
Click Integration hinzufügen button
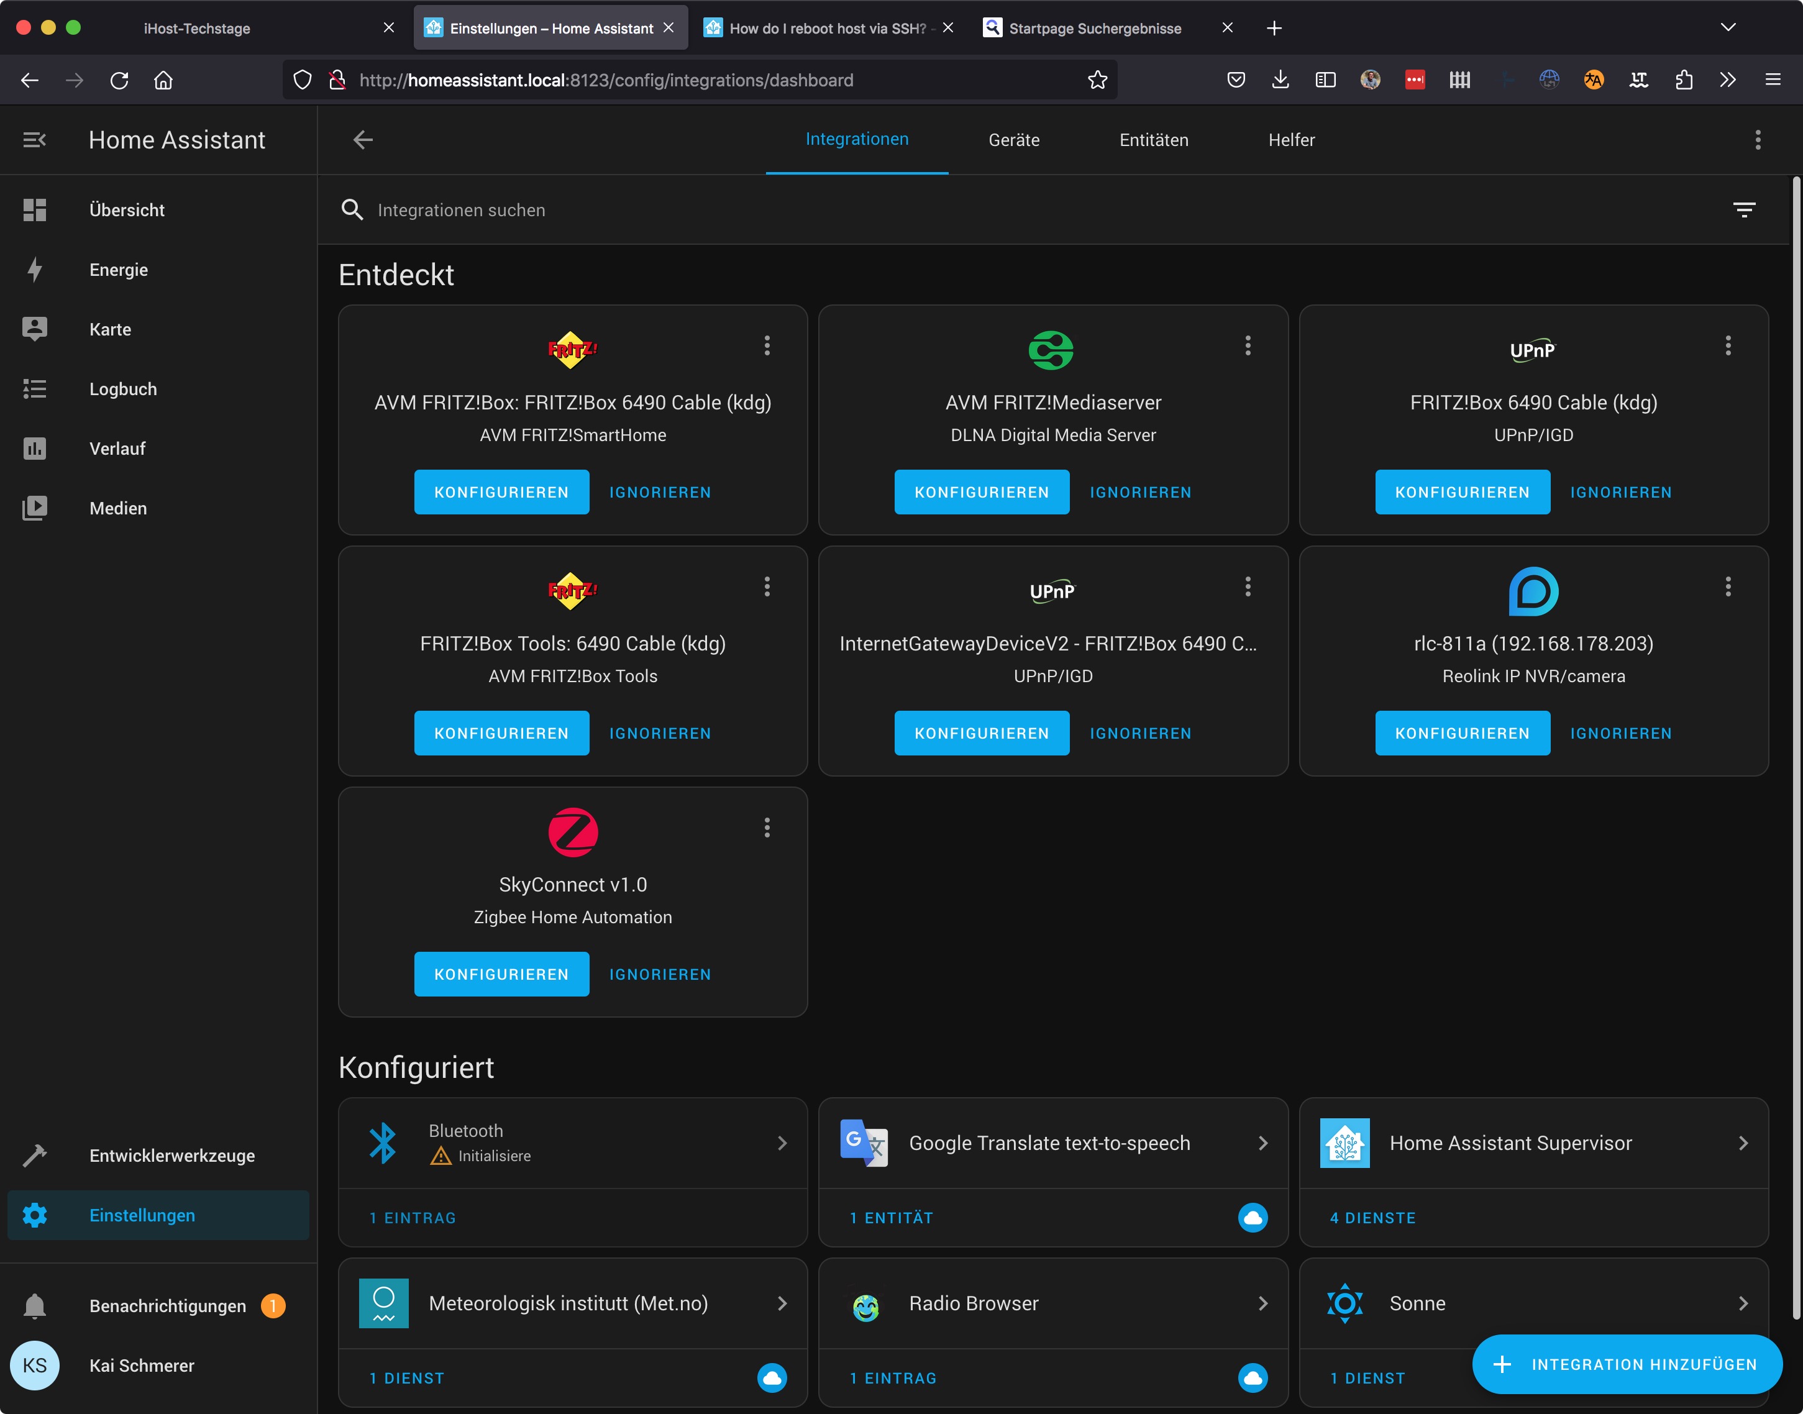coord(1626,1364)
